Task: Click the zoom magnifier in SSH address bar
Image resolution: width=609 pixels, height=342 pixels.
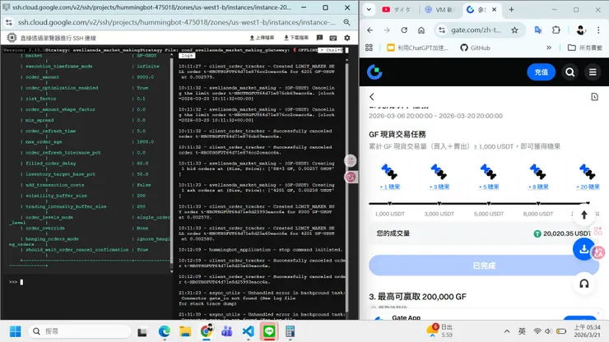Action: click(346, 22)
